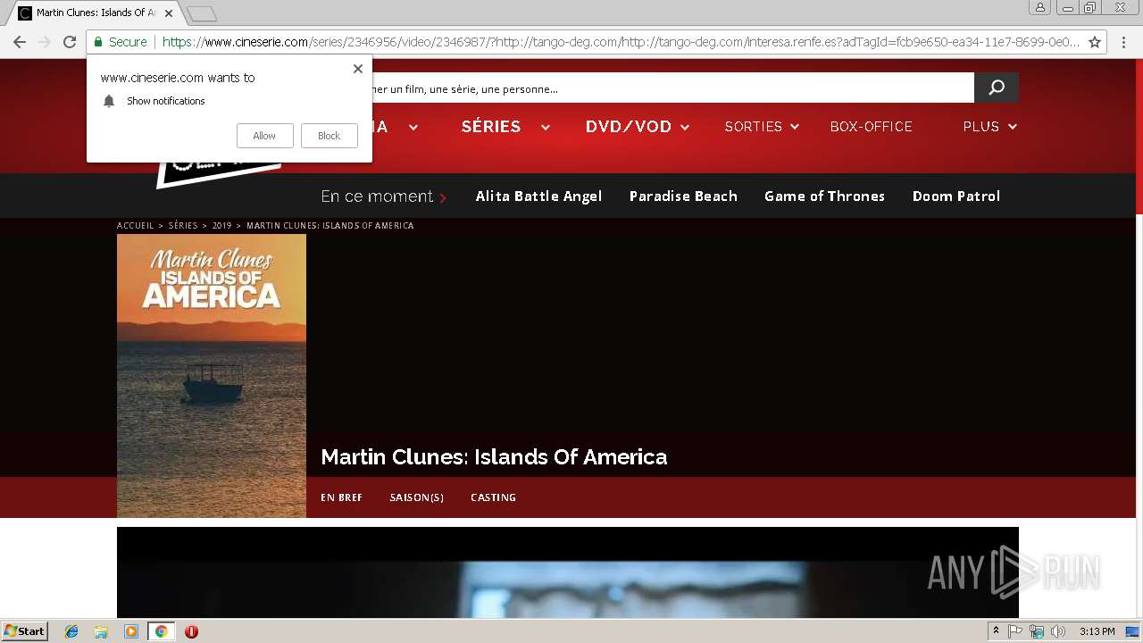
Task: Click the network tray icon
Action: 1037,631
